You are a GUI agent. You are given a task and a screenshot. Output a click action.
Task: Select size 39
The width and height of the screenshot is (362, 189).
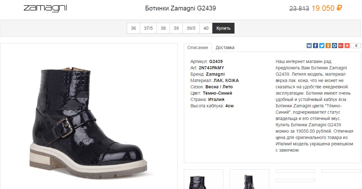[x=176, y=28]
